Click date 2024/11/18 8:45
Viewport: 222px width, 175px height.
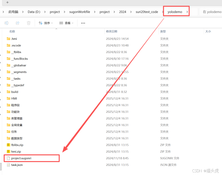[117, 158]
